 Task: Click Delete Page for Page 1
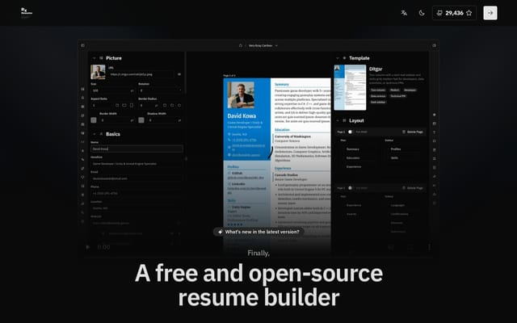(413, 132)
